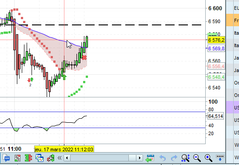239x165 pixels.
Task: Click the 6 590 price axis label
Action: coord(214,21)
